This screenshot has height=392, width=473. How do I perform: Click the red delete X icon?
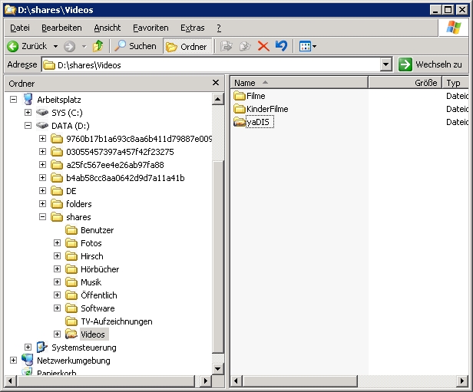point(263,46)
